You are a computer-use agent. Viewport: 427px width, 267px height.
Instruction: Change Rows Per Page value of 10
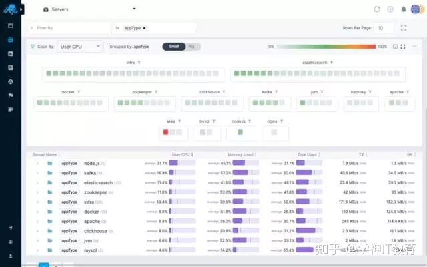384,28
